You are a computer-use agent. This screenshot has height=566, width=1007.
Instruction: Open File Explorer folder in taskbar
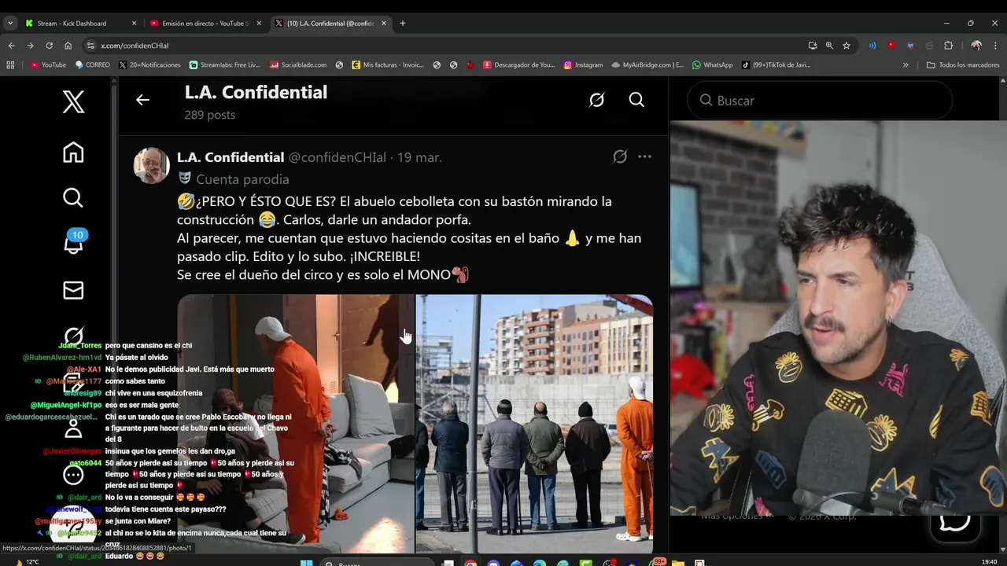pos(677,563)
